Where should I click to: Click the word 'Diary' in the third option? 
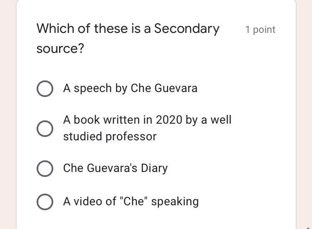[154, 168]
